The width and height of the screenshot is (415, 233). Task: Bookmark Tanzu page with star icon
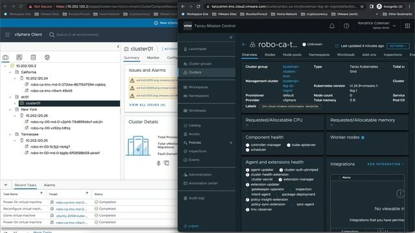362,6
